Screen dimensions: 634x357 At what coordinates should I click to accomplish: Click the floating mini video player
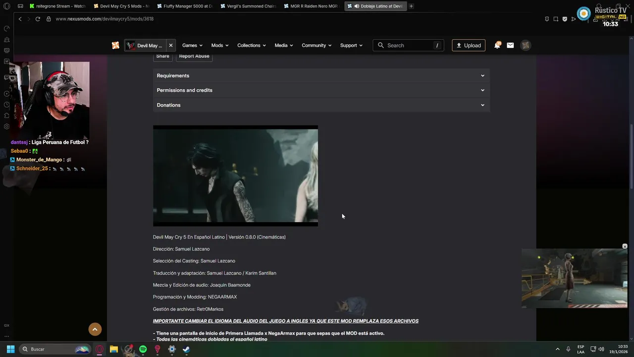point(575,278)
